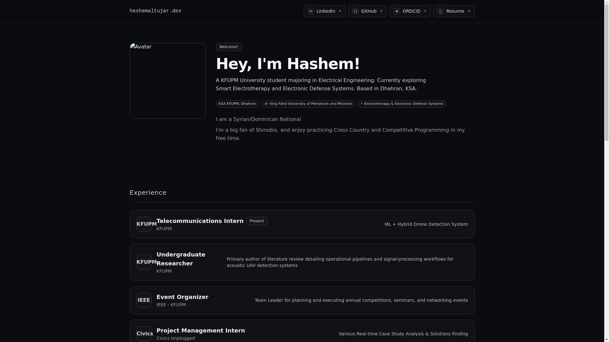
Task: Click 'ML + Hybrid Drone Detection System' text
Action: 426,224
